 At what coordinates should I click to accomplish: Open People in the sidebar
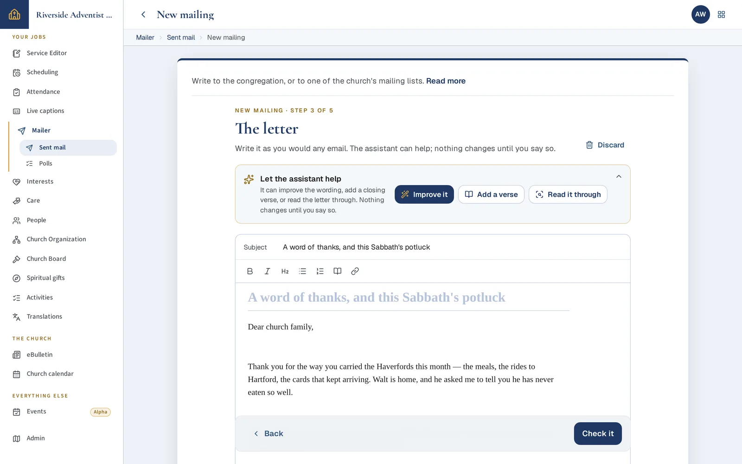coord(63,220)
